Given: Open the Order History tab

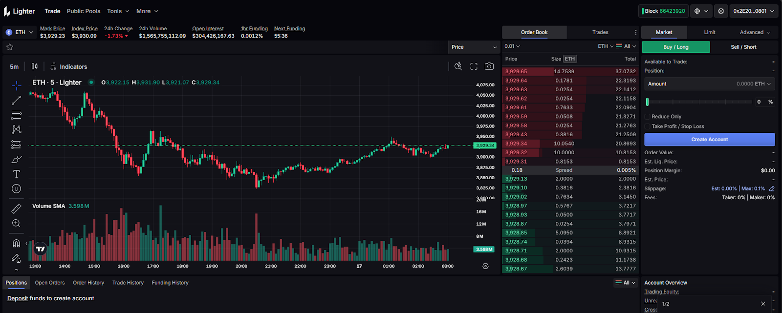Looking at the screenshot, I should point(88,283).
